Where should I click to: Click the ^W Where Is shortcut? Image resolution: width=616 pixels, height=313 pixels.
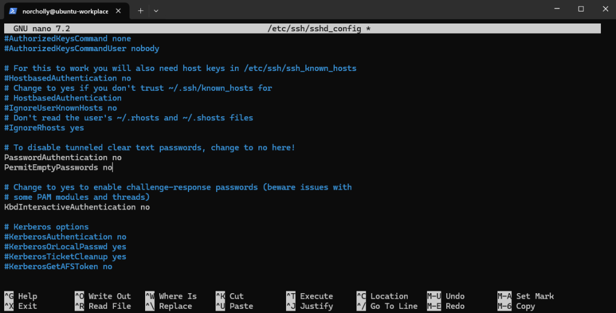point(171,296)
